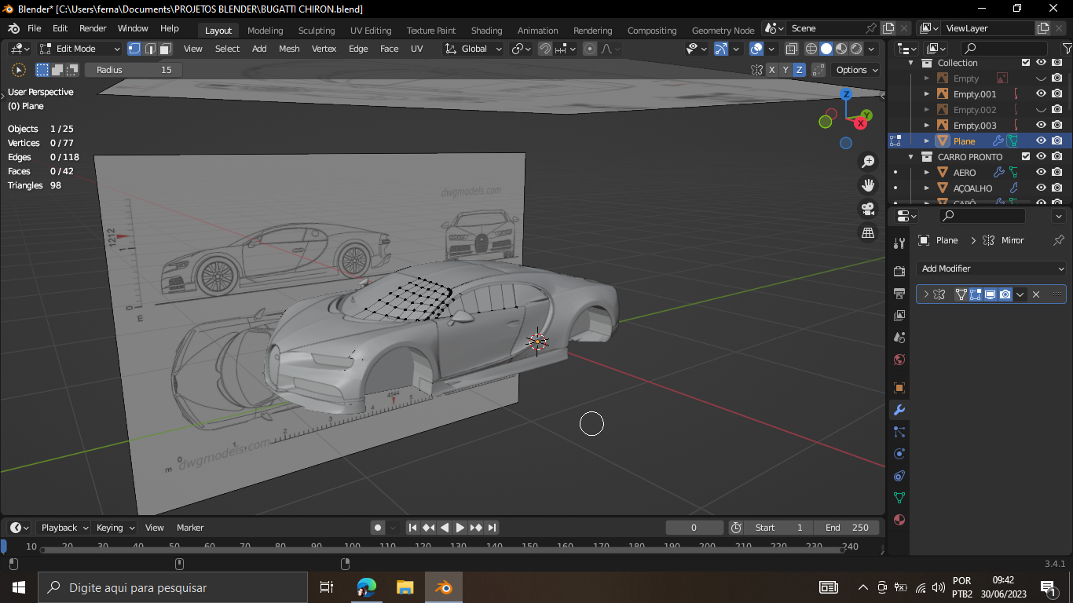
Task: Switch to the Sculpting workspace tab
Action: click(x=316, y=31)
